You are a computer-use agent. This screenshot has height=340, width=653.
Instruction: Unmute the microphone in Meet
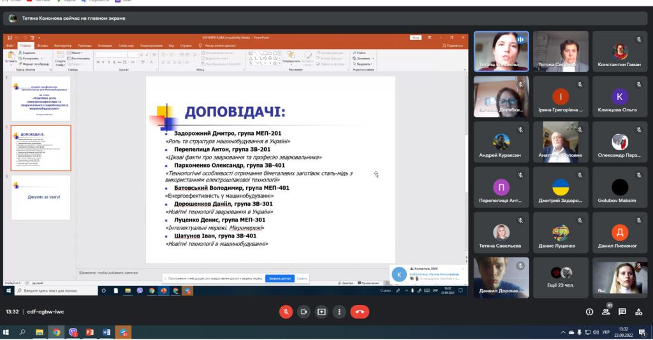(286, 312)
